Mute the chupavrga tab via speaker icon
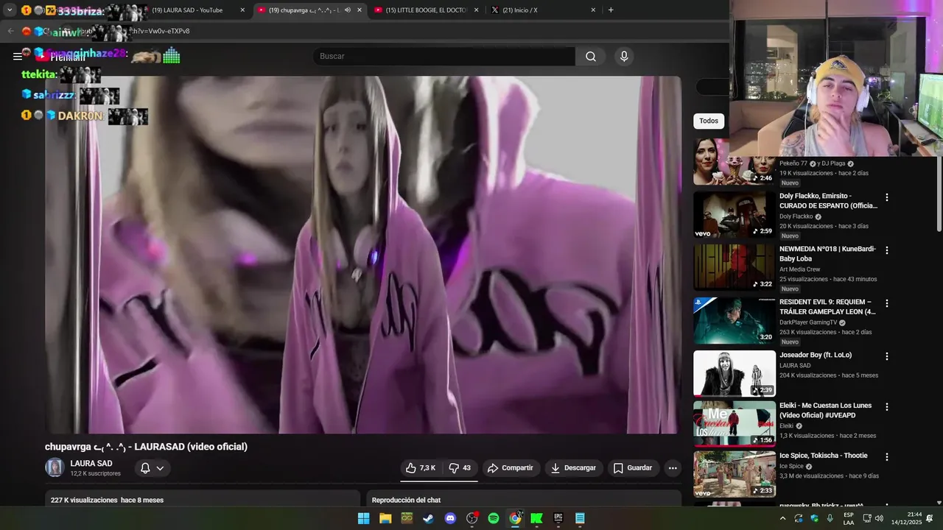Viewport: 943px width, 530px height. pyautogui.click(x=347, y=10)
